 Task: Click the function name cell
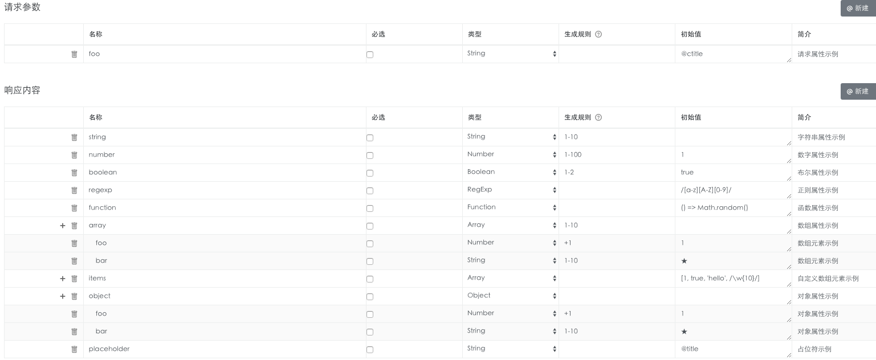tap(225, 208)
